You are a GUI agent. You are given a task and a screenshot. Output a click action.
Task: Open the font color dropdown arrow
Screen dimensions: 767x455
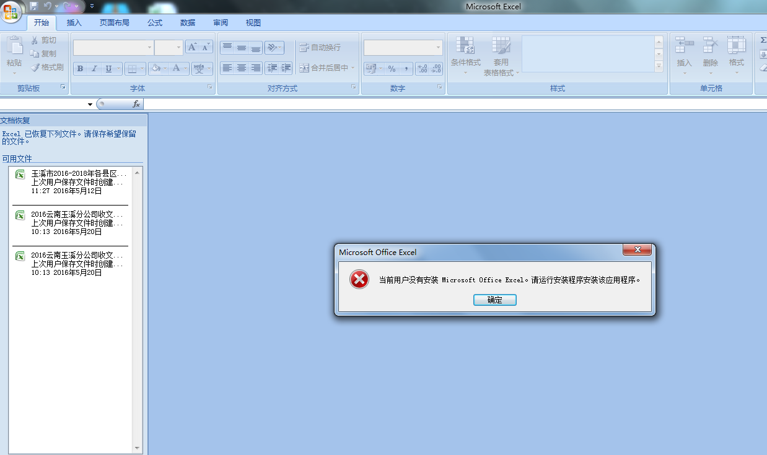tap(186, 69)
